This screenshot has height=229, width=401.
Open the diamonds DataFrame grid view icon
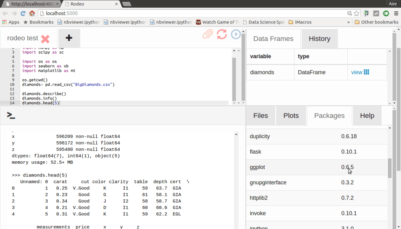coord(366,72)
